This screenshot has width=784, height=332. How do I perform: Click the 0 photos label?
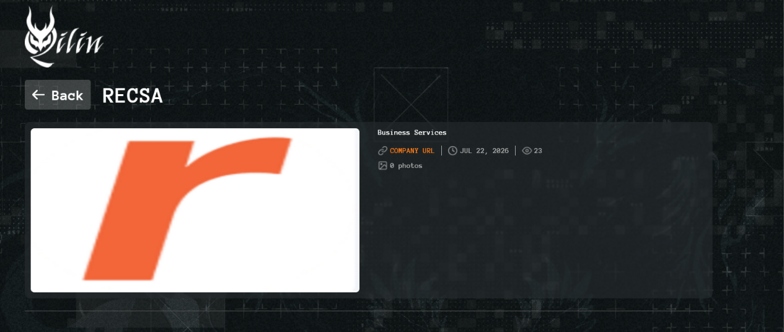tap(406, 165)
